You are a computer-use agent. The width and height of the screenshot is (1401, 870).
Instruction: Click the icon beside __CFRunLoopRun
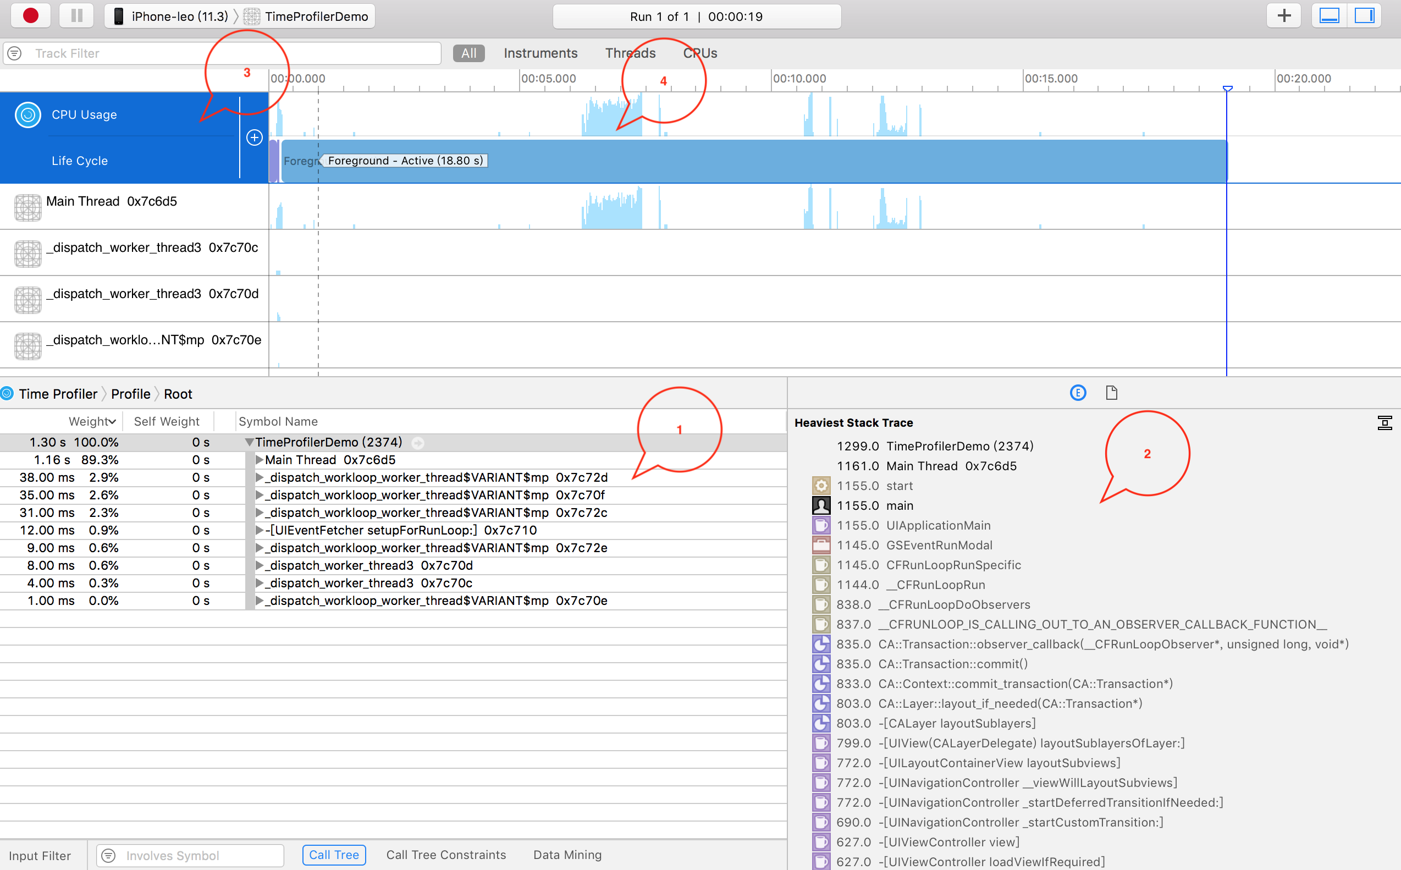click(x=821, y=585)
